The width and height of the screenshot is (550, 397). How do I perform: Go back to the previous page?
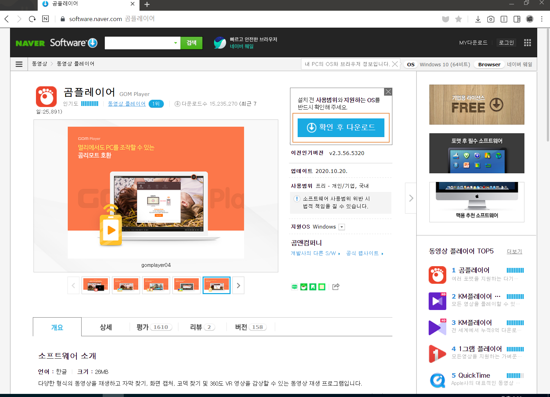[7, 19]
